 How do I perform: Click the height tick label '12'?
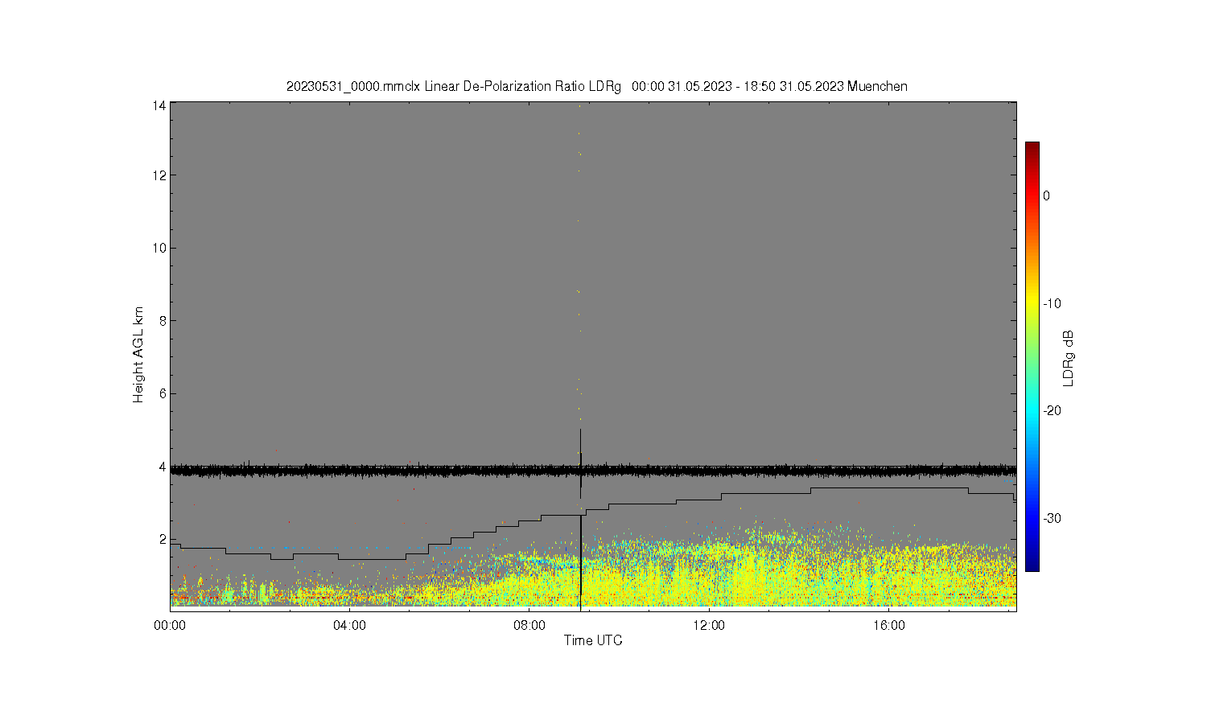tap(159, 175)
